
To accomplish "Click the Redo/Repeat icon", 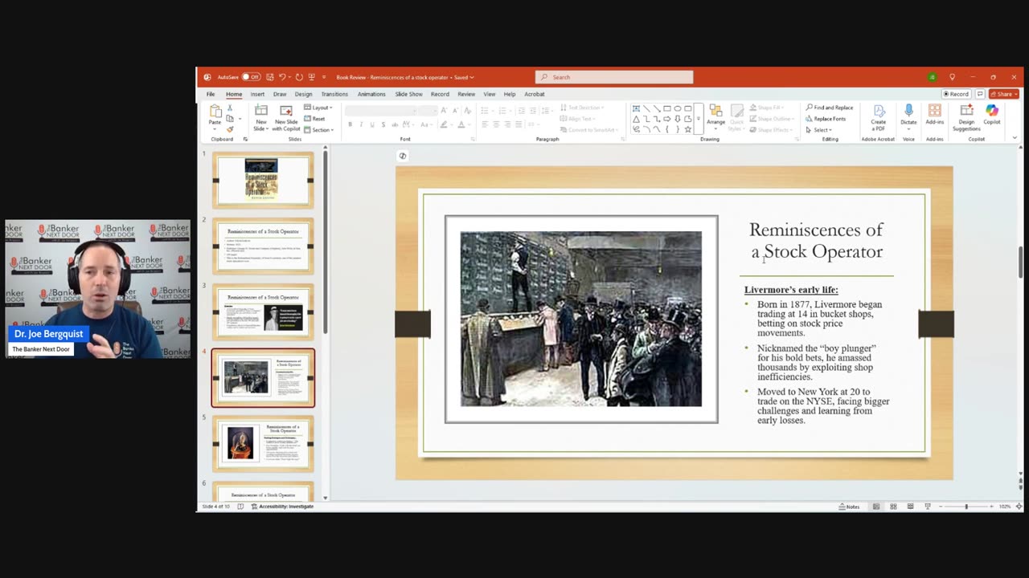I will tap(299, 77).
